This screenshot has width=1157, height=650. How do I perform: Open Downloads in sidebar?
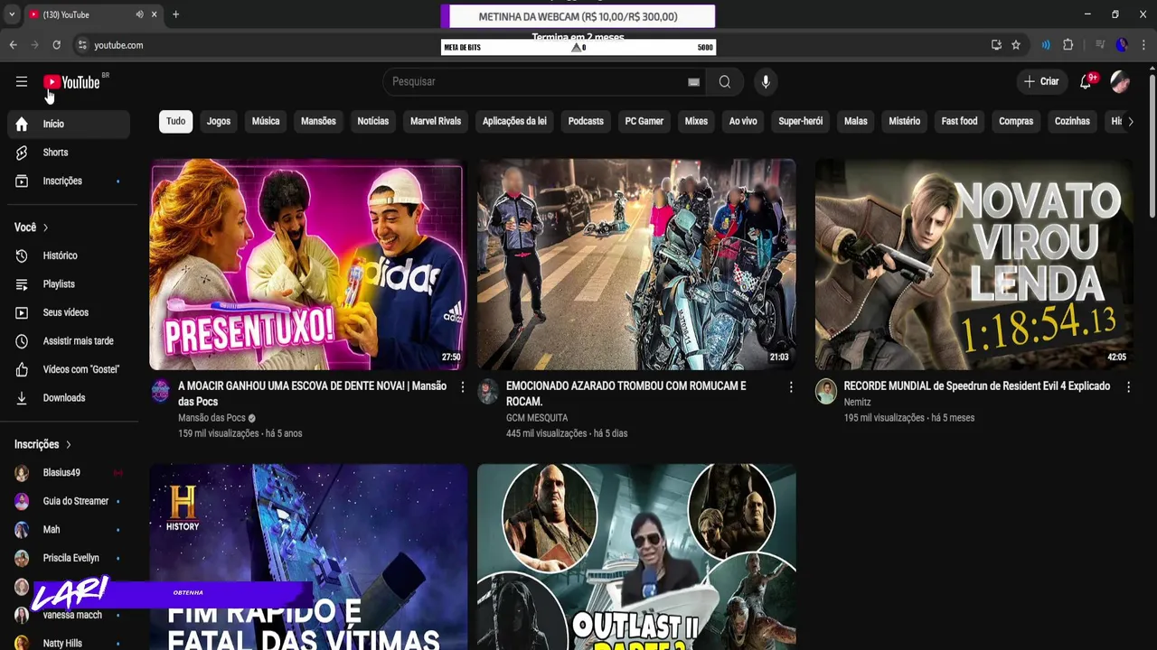[x=69, y=398]
